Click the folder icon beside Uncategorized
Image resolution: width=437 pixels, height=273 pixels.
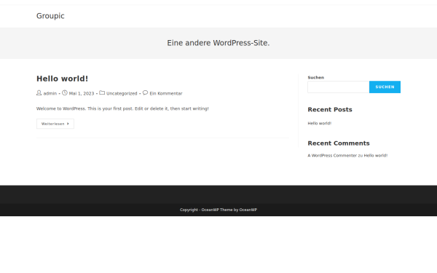tap(102, 92)
